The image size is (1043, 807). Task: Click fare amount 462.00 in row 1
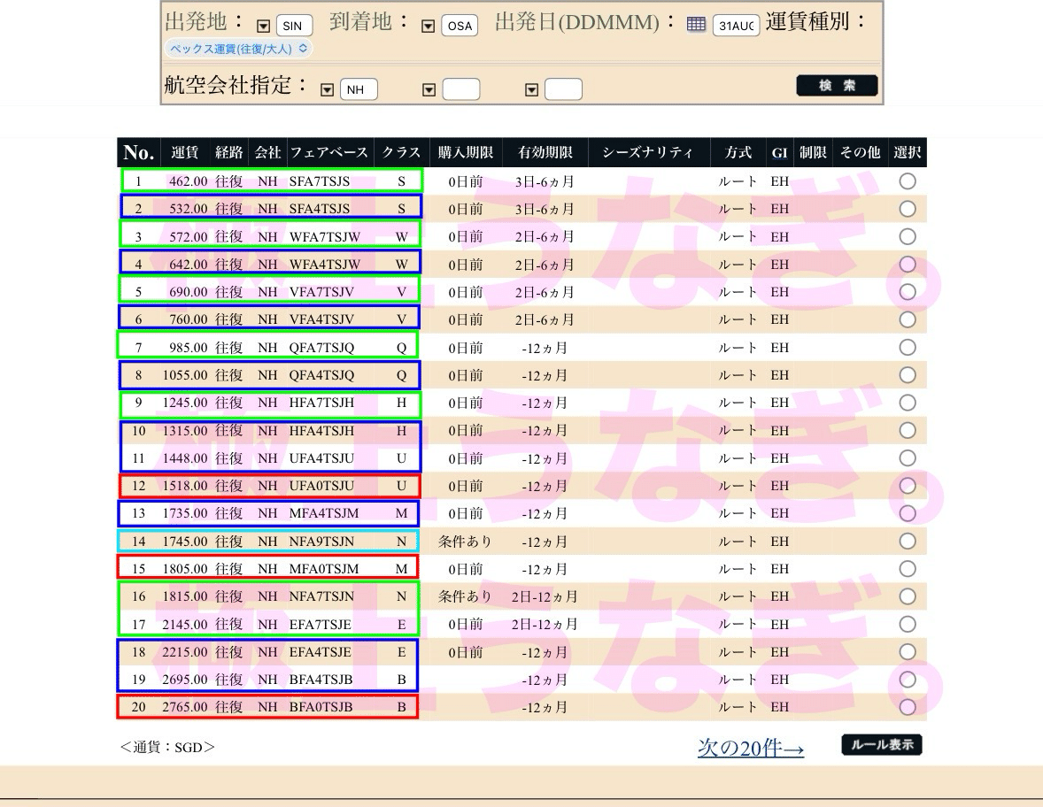(x=189, y=181)
